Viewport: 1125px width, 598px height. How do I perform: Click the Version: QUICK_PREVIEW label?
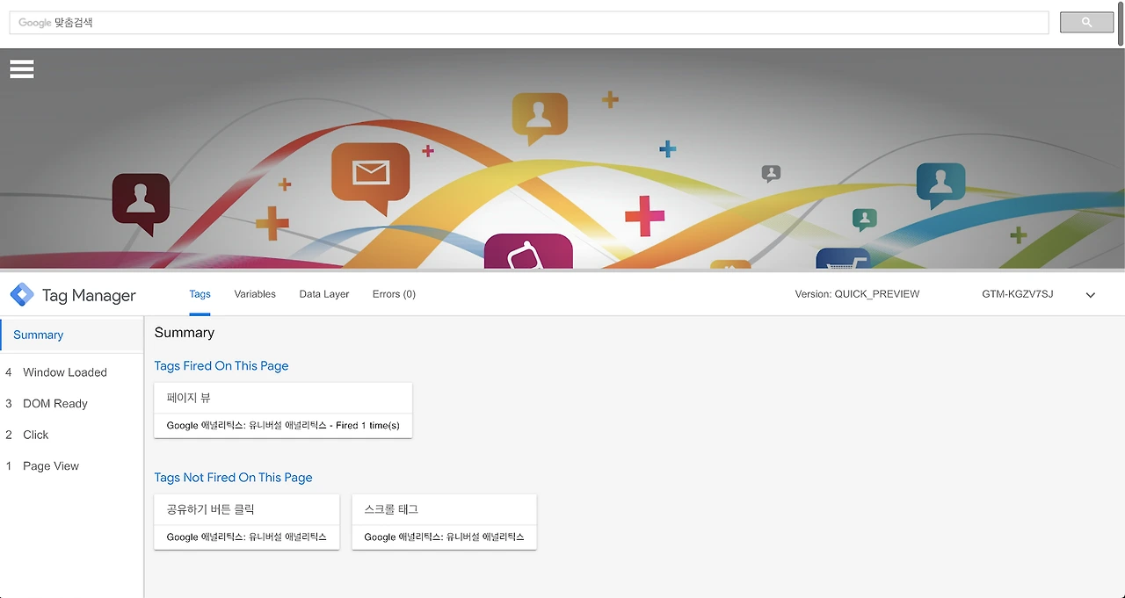click(x=857, y=294)
